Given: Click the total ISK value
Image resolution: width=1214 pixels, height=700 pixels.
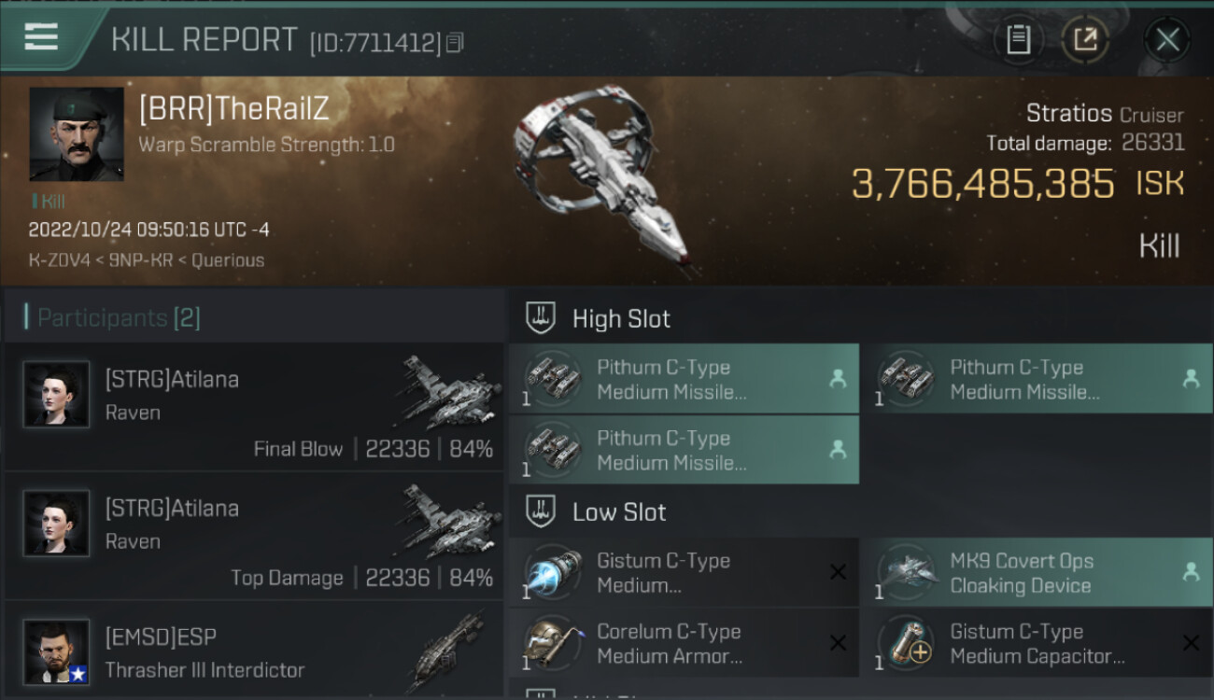Looking at the screenshot, I should click(983, 184).
